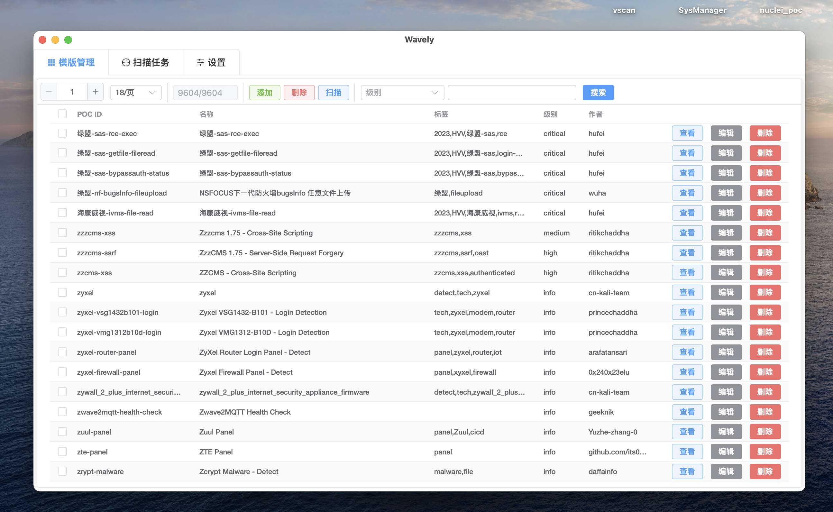Screen dimensions: 833x512
Task: Select the header select-all checkbox
Action: (x=62, y=114)
